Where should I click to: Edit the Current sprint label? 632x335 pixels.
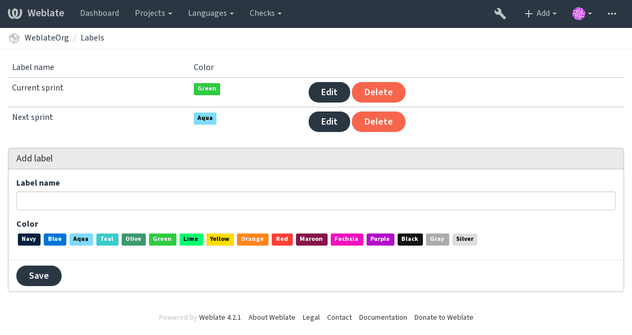329,92
